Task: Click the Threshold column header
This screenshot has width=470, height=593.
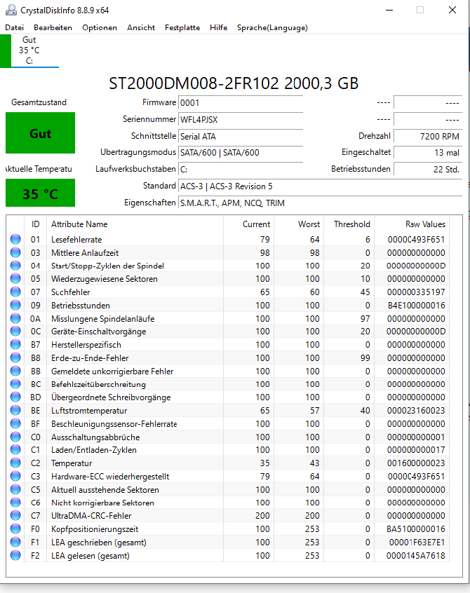Action: (x=349, y=224)
